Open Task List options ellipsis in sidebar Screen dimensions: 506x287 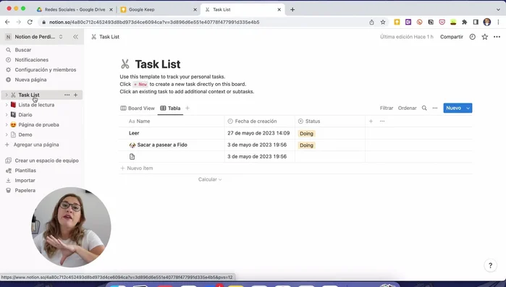click(x=67, y=95)
